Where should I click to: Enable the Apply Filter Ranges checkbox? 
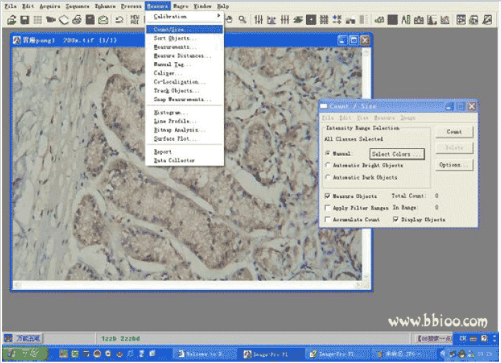click(x=327, y=208)
